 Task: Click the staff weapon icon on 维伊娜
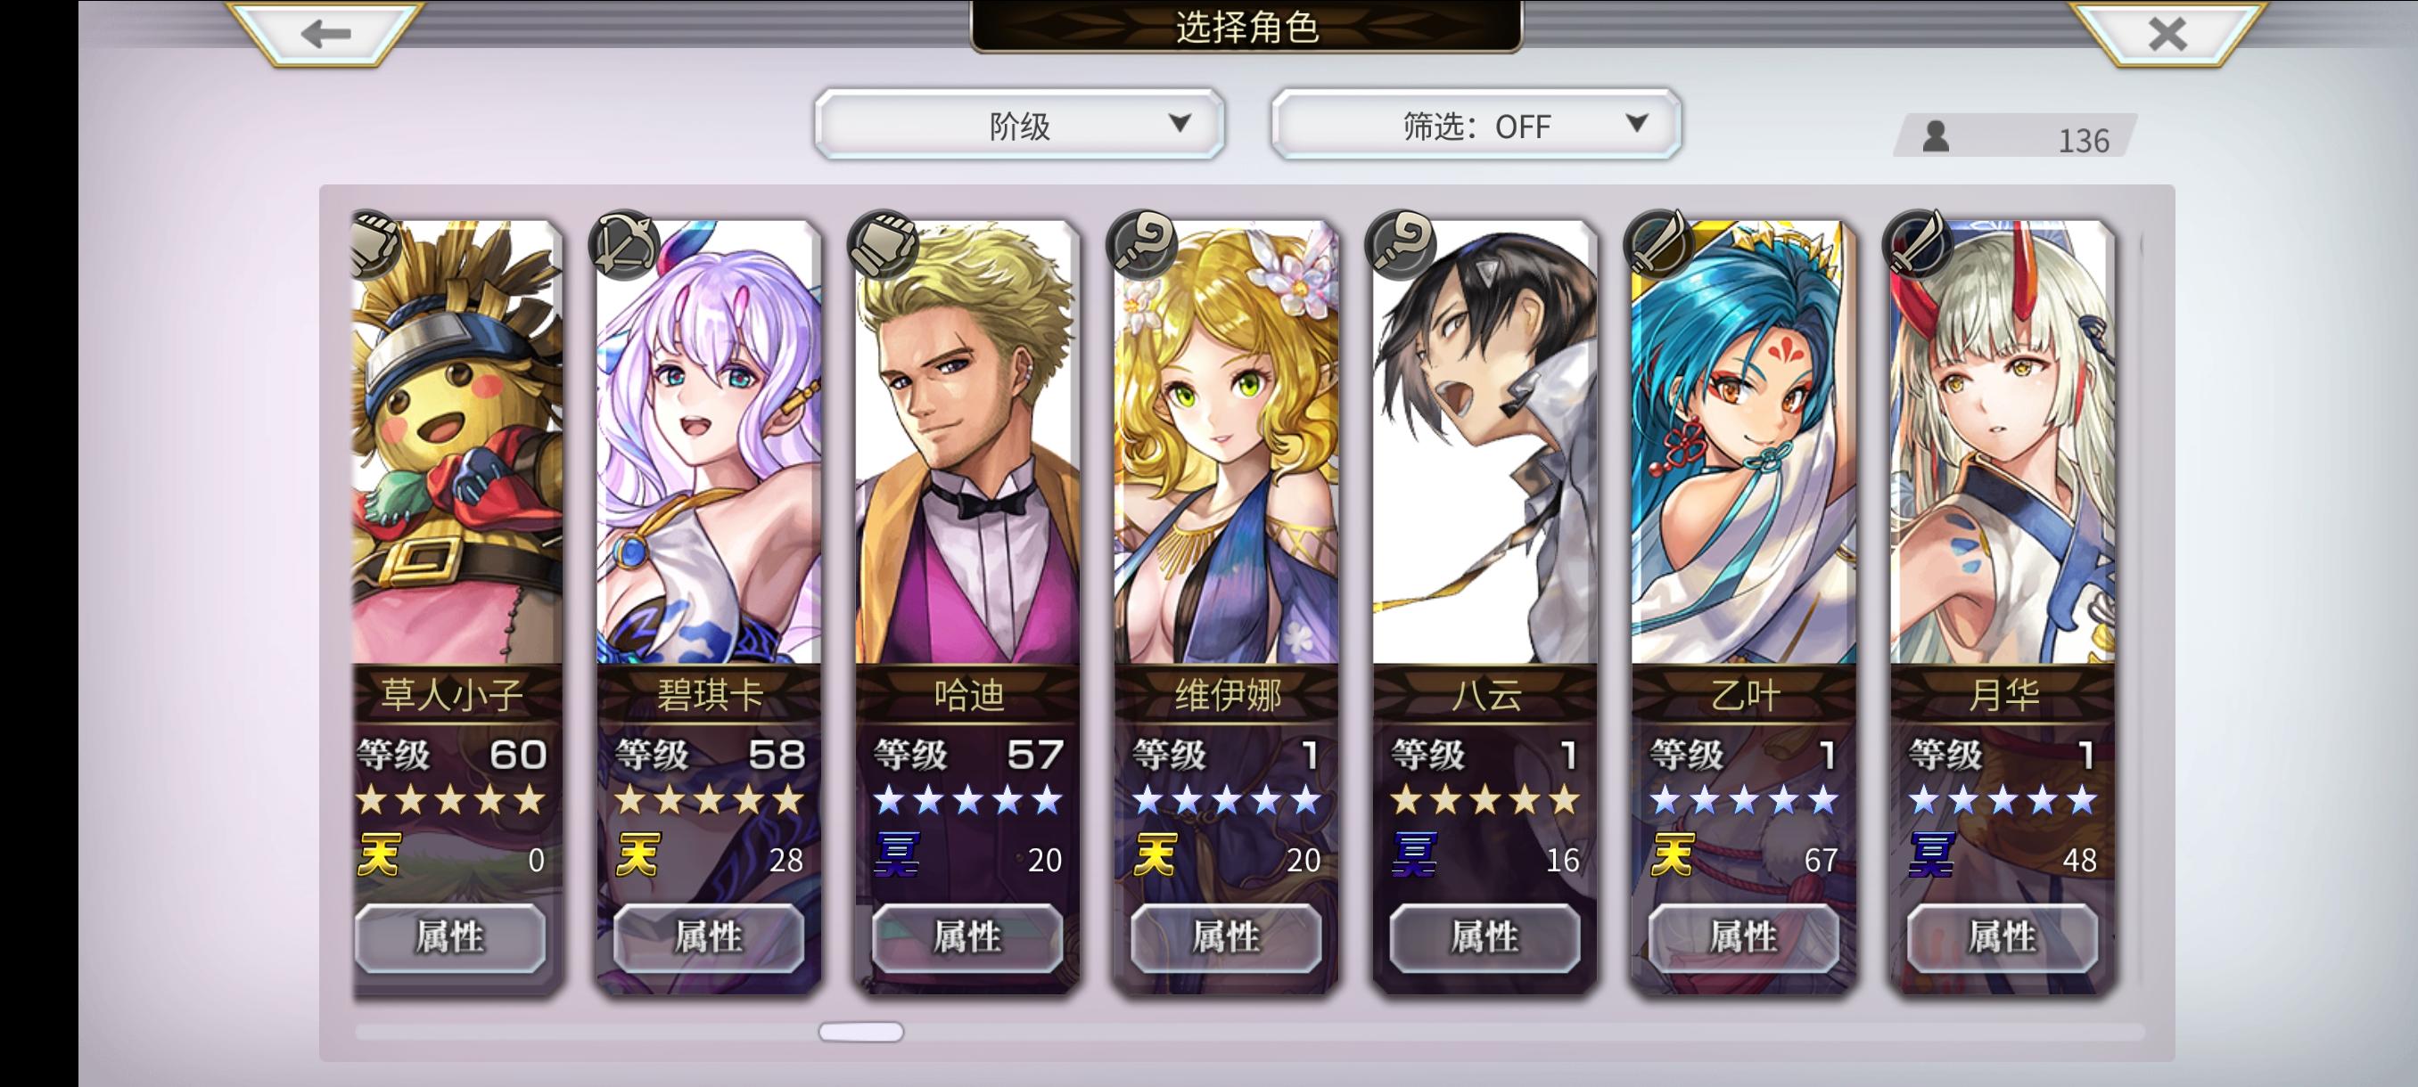pos(1141,244)
